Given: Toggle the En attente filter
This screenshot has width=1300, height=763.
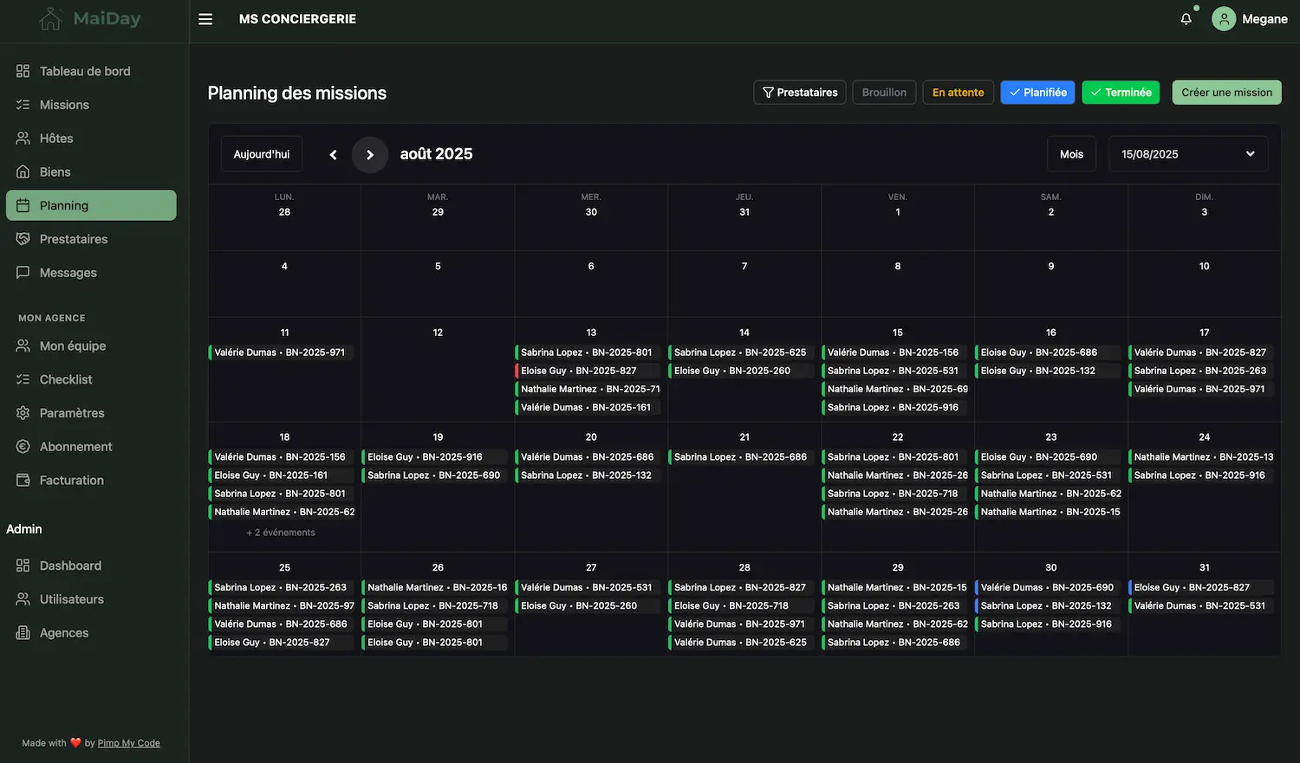Looking at the screenshot, I should click(x=958, y=93).
